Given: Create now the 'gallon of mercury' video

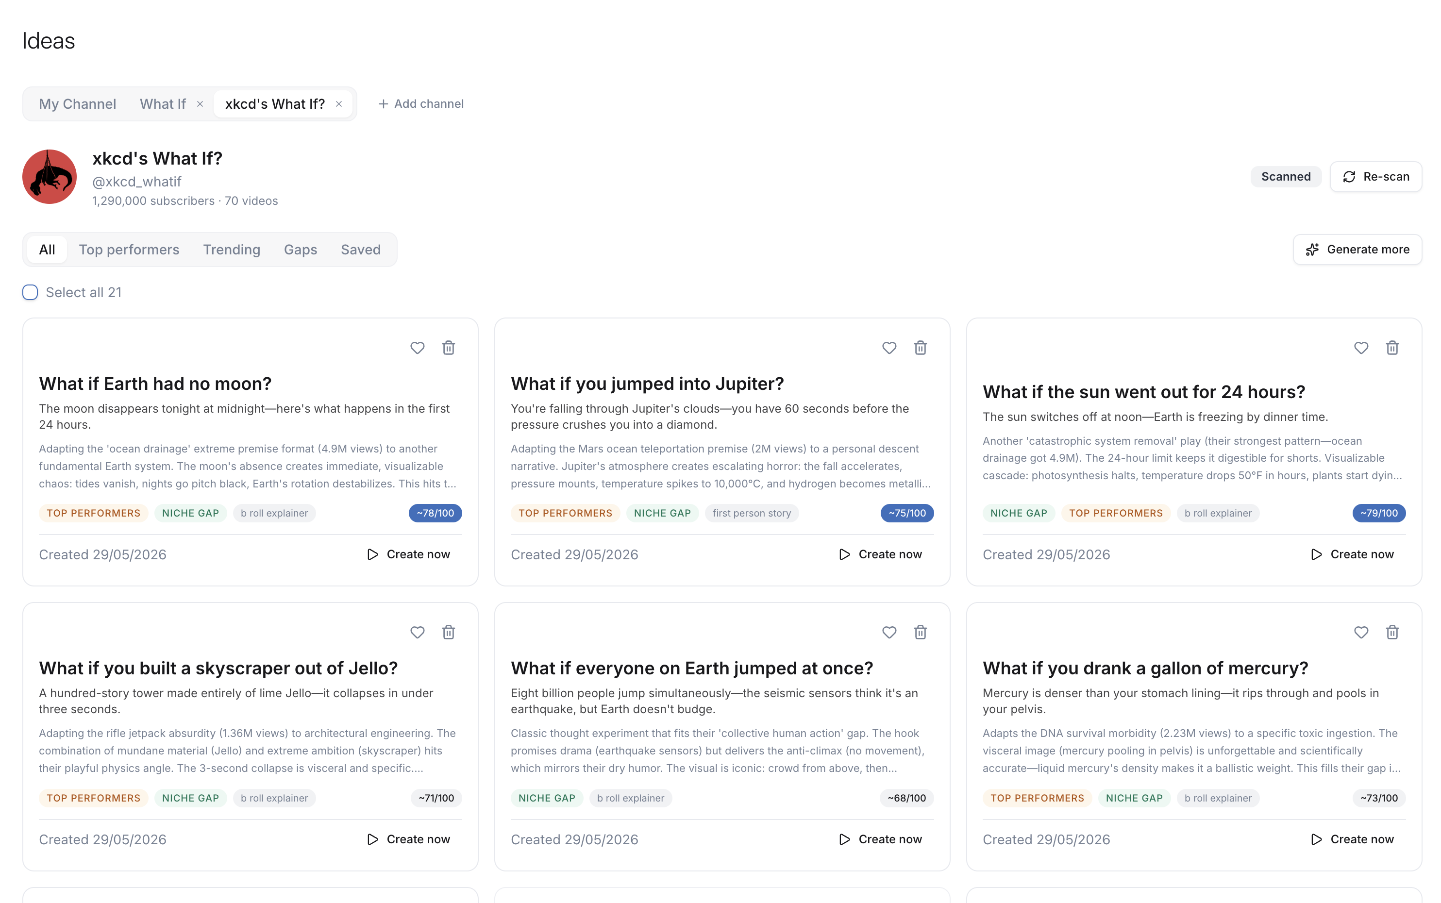Looking at the screenshot, I should (1352, 839).
